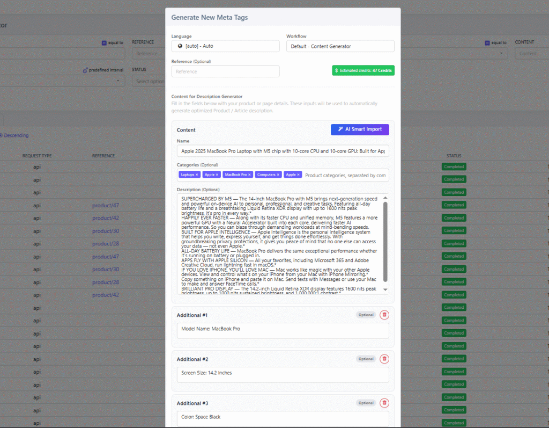Click the predefined interval clock icon

85,70
